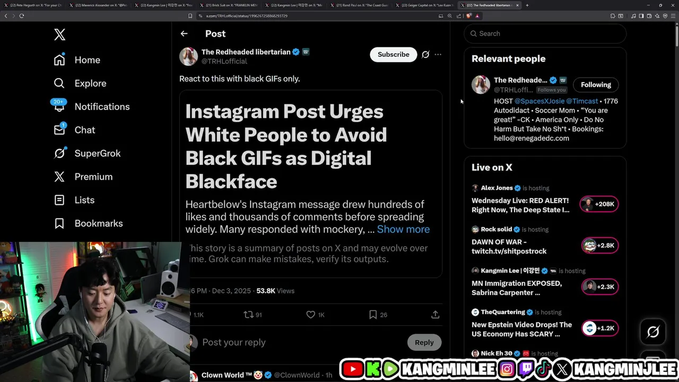This screenshot has width=679, height=382.
Task: Click the share icon in address bar
Action: pyautogui.click(x=459, y=16)
